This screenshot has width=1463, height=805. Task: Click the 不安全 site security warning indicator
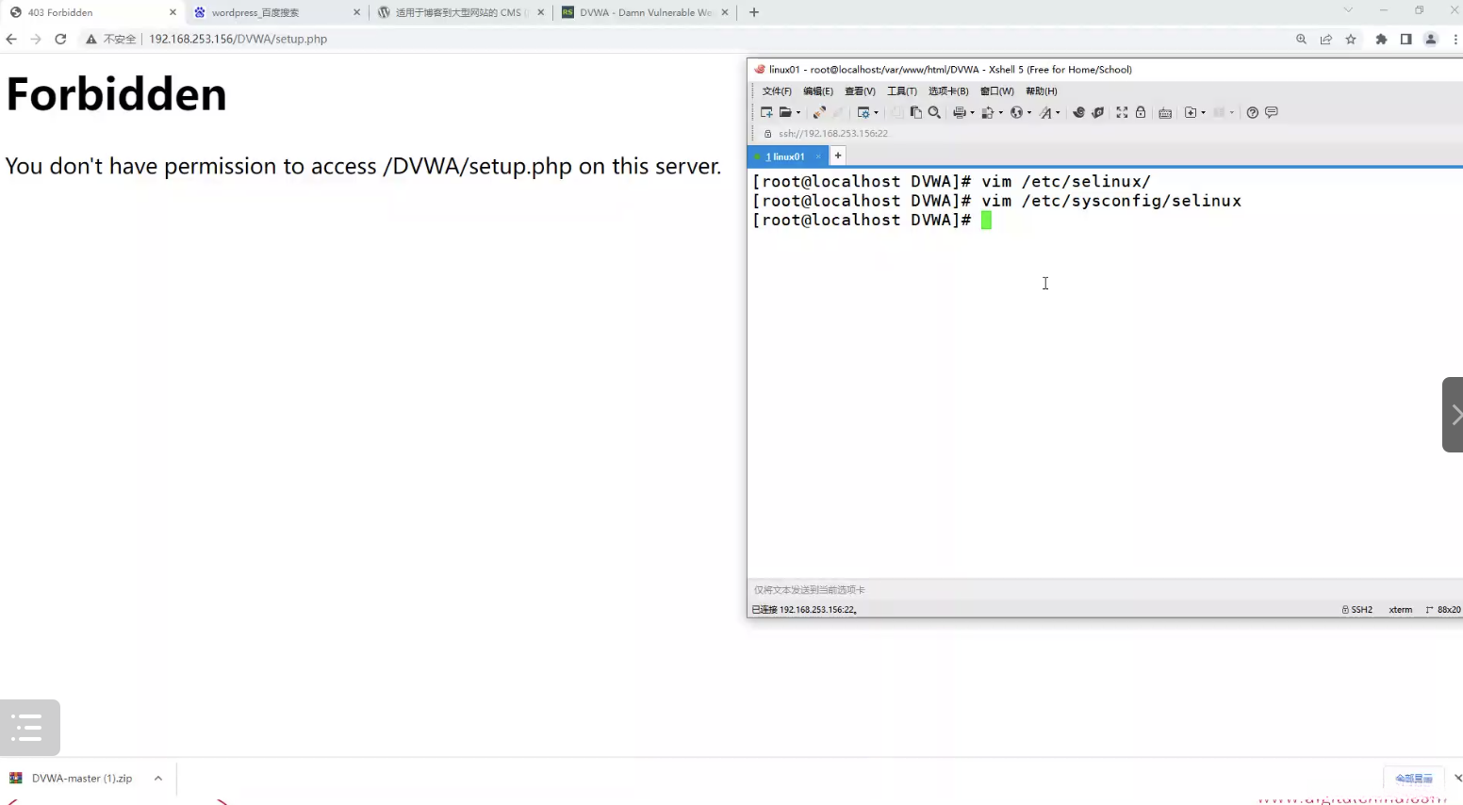(110, 39)
